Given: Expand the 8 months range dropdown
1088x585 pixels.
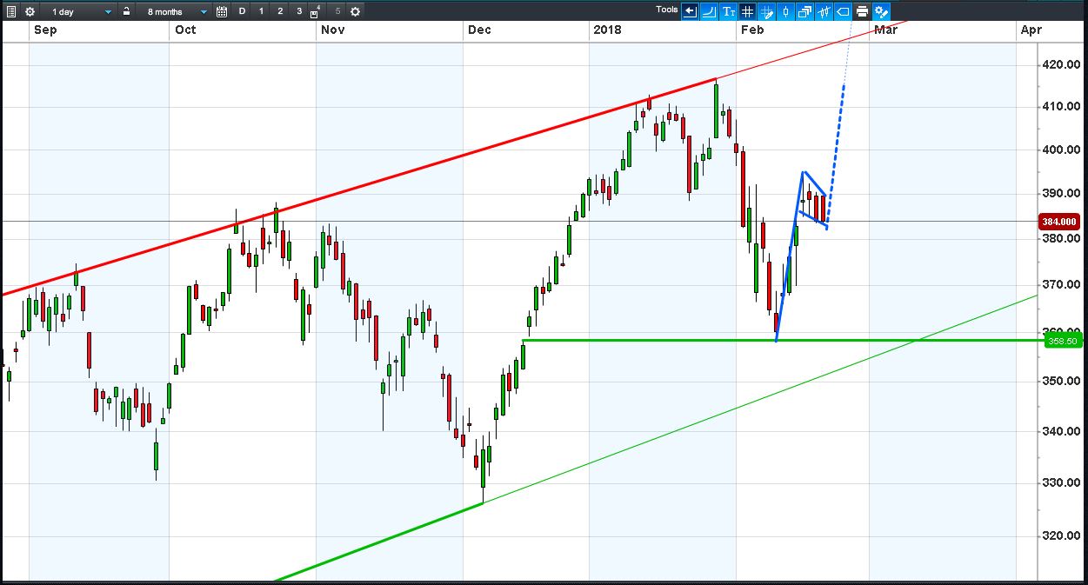Looking at the screenshot, I should (174, 11).
